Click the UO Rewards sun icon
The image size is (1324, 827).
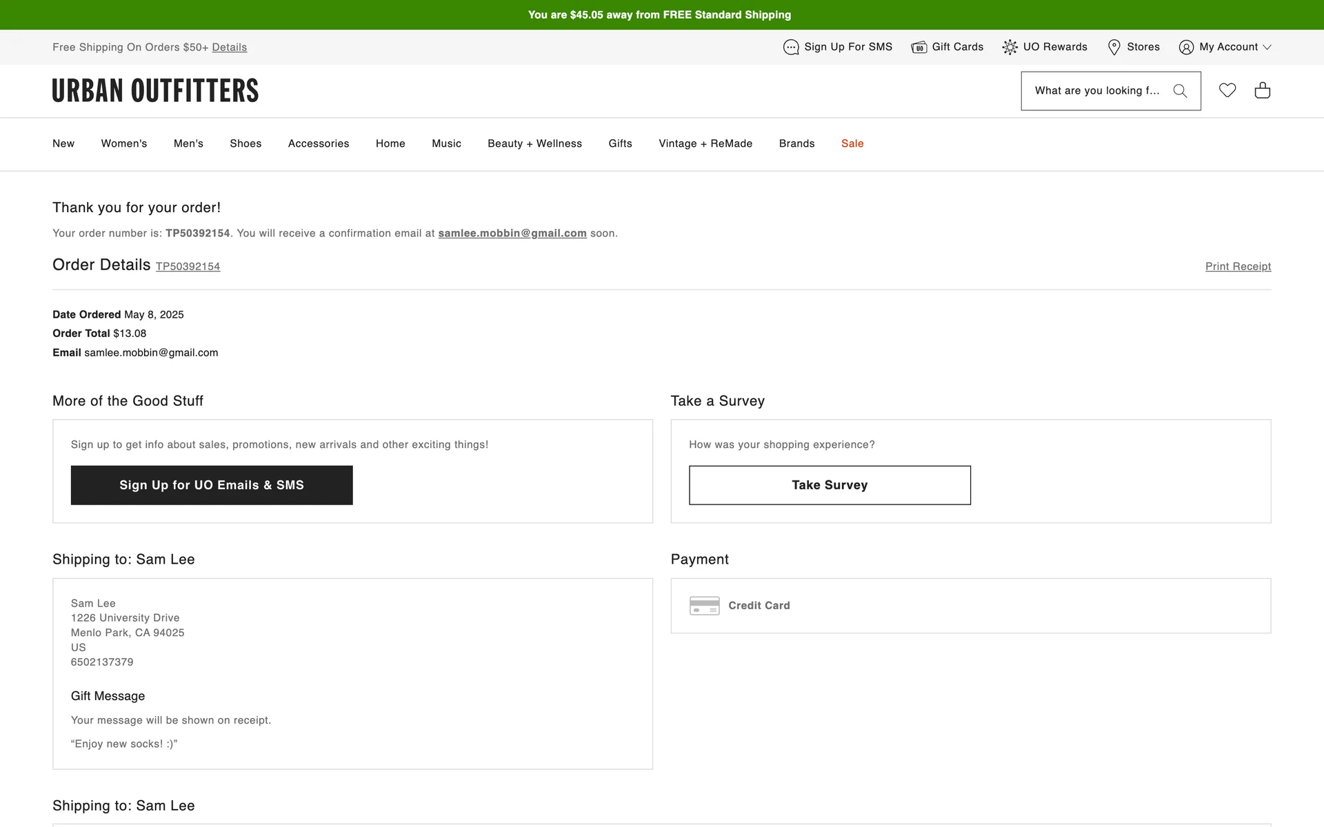pyautogui.click(x=1010, y=47)
